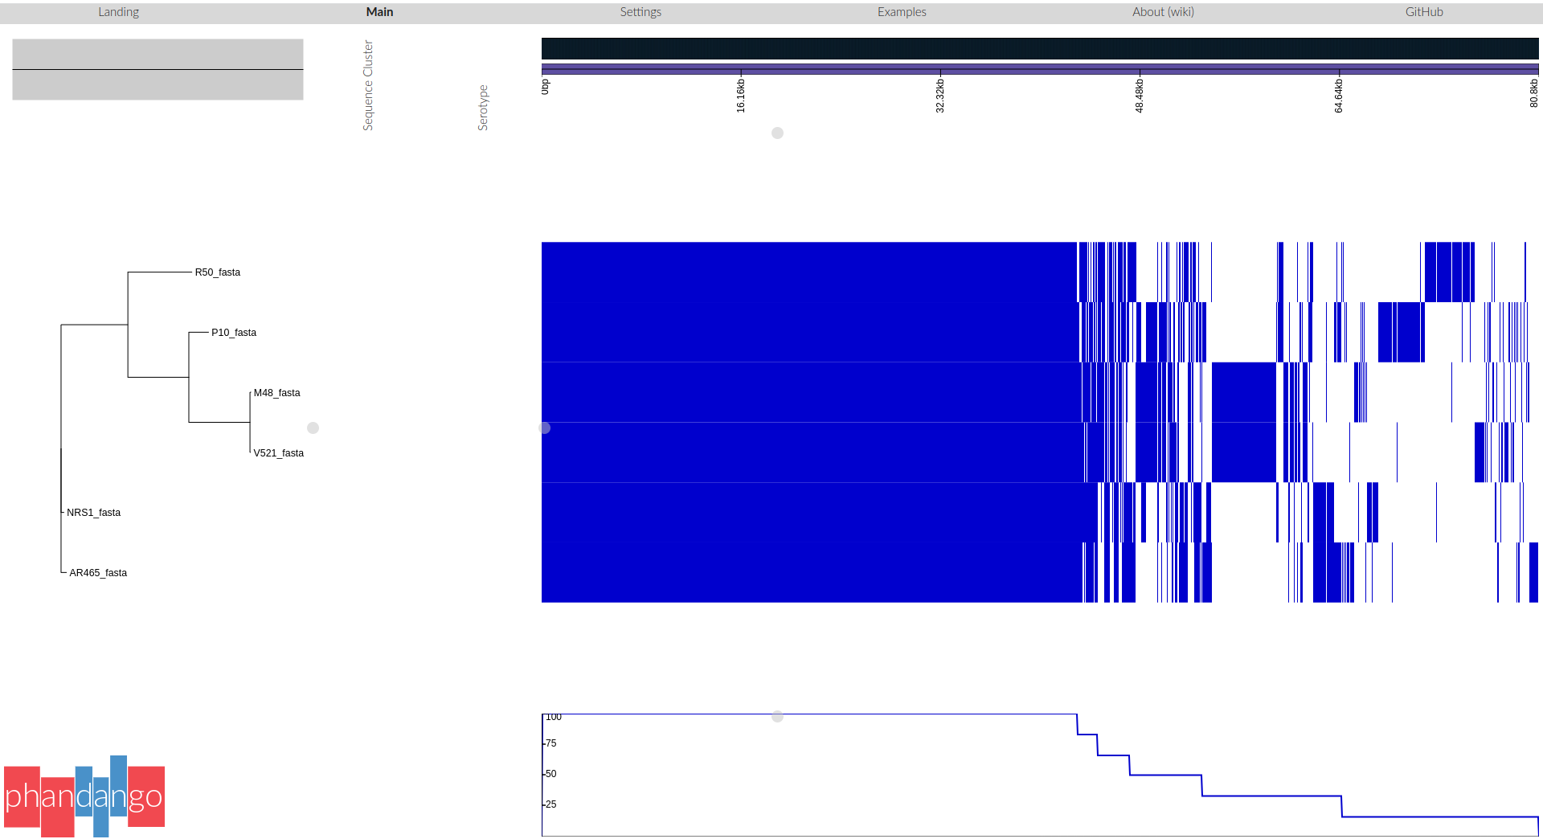Open the About (wiki) link

(x=1163, y=12)
